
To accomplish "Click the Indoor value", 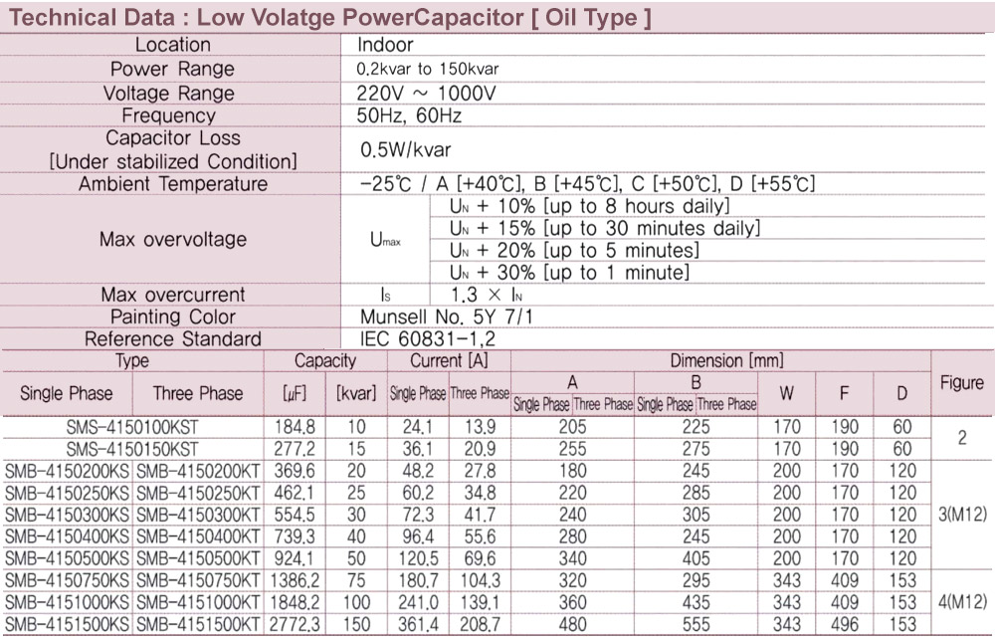I will click(385, 45).
